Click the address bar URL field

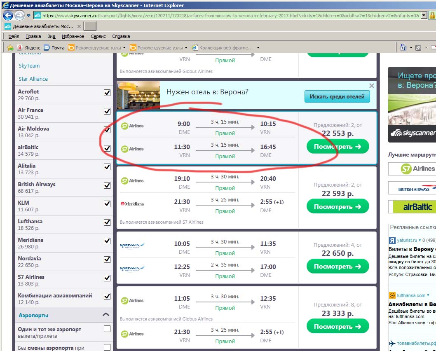coord(227,16)
